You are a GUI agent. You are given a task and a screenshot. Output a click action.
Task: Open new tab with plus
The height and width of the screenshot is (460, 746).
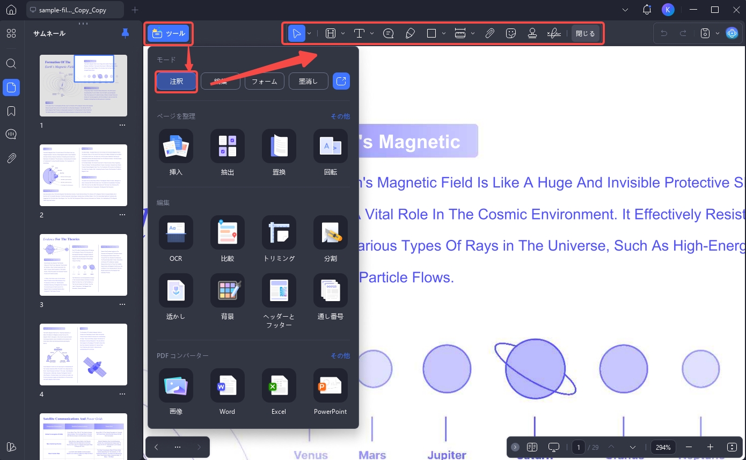click(135, 10)
